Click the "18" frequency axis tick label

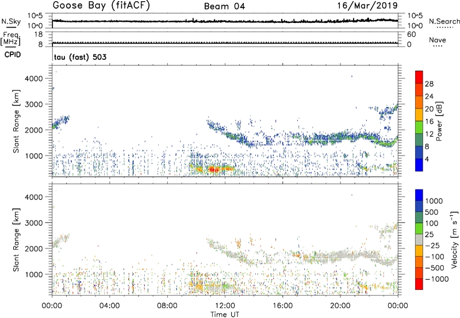click(39, 34)
